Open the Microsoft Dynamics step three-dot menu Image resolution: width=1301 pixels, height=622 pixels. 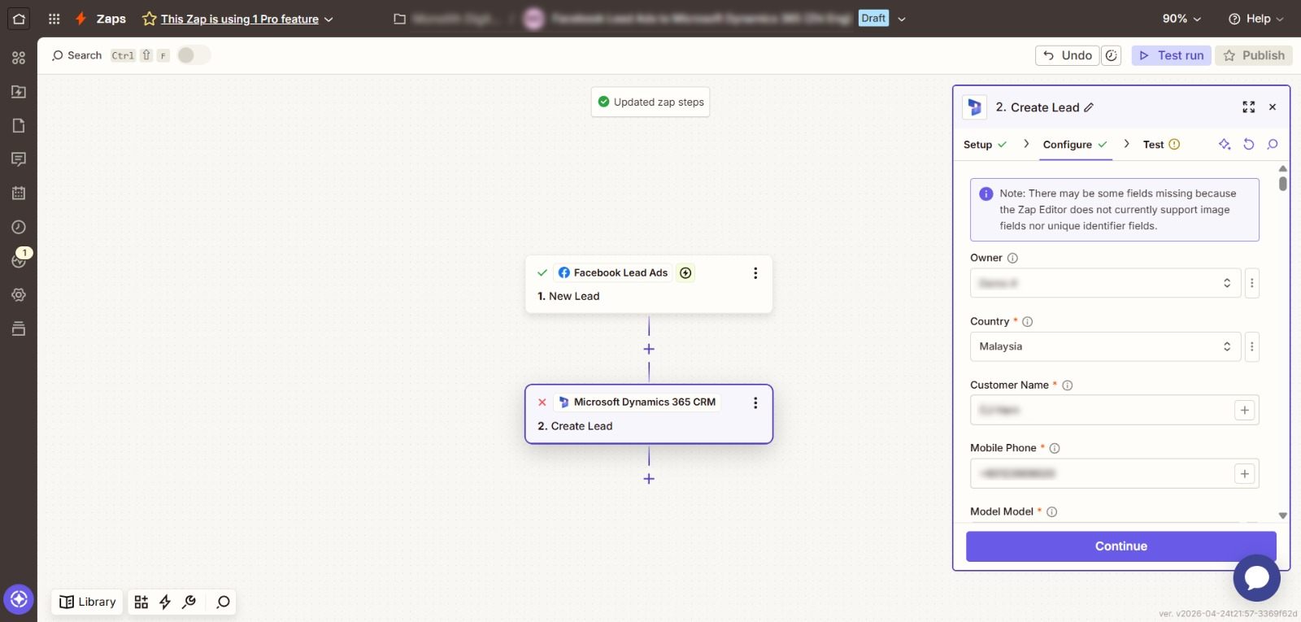[755, 402]
